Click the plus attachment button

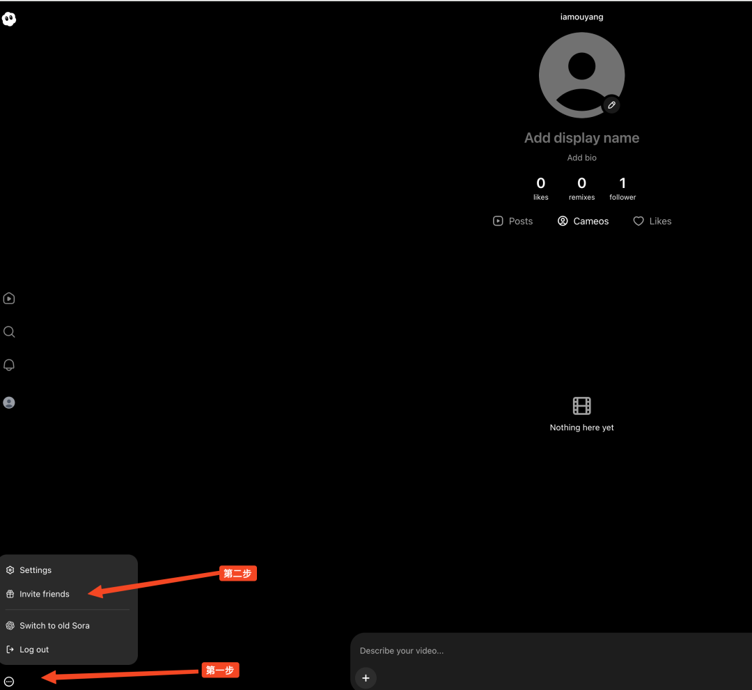pos(366,678)
